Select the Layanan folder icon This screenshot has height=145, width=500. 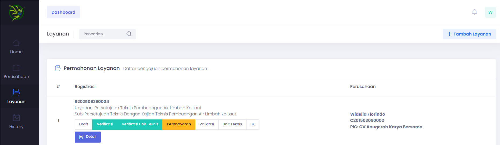(x=16, y=93)
